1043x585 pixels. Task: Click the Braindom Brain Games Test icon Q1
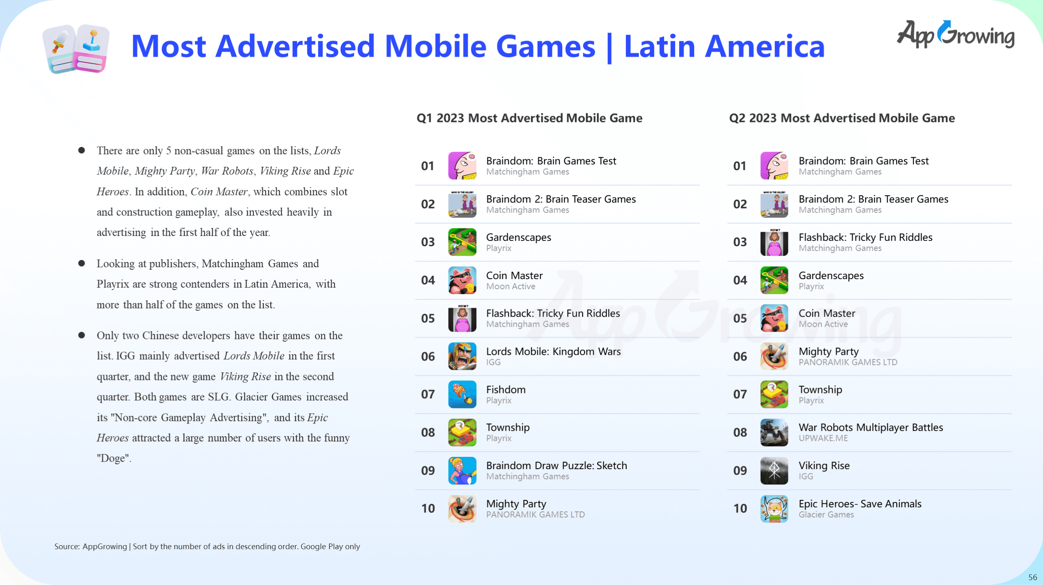tap(464, 165)
